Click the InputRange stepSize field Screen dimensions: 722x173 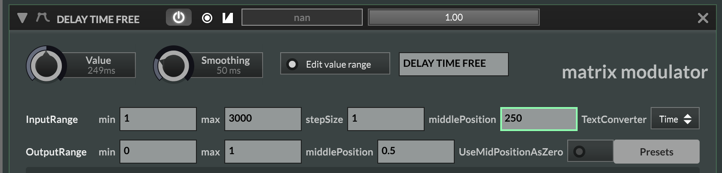(x=385, y=119)
